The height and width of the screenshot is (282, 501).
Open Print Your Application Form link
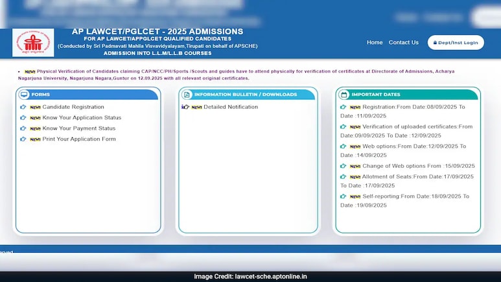point(79,139)
